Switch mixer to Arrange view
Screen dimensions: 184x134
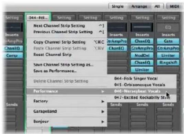click(x=139, y=6)
